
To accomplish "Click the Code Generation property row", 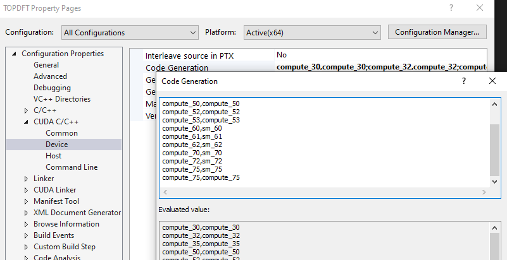I will 177,68.
